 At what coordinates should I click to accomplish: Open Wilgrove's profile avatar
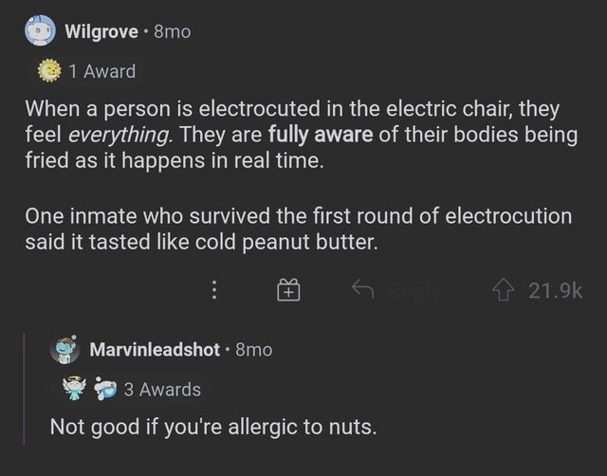pos(39,30)
